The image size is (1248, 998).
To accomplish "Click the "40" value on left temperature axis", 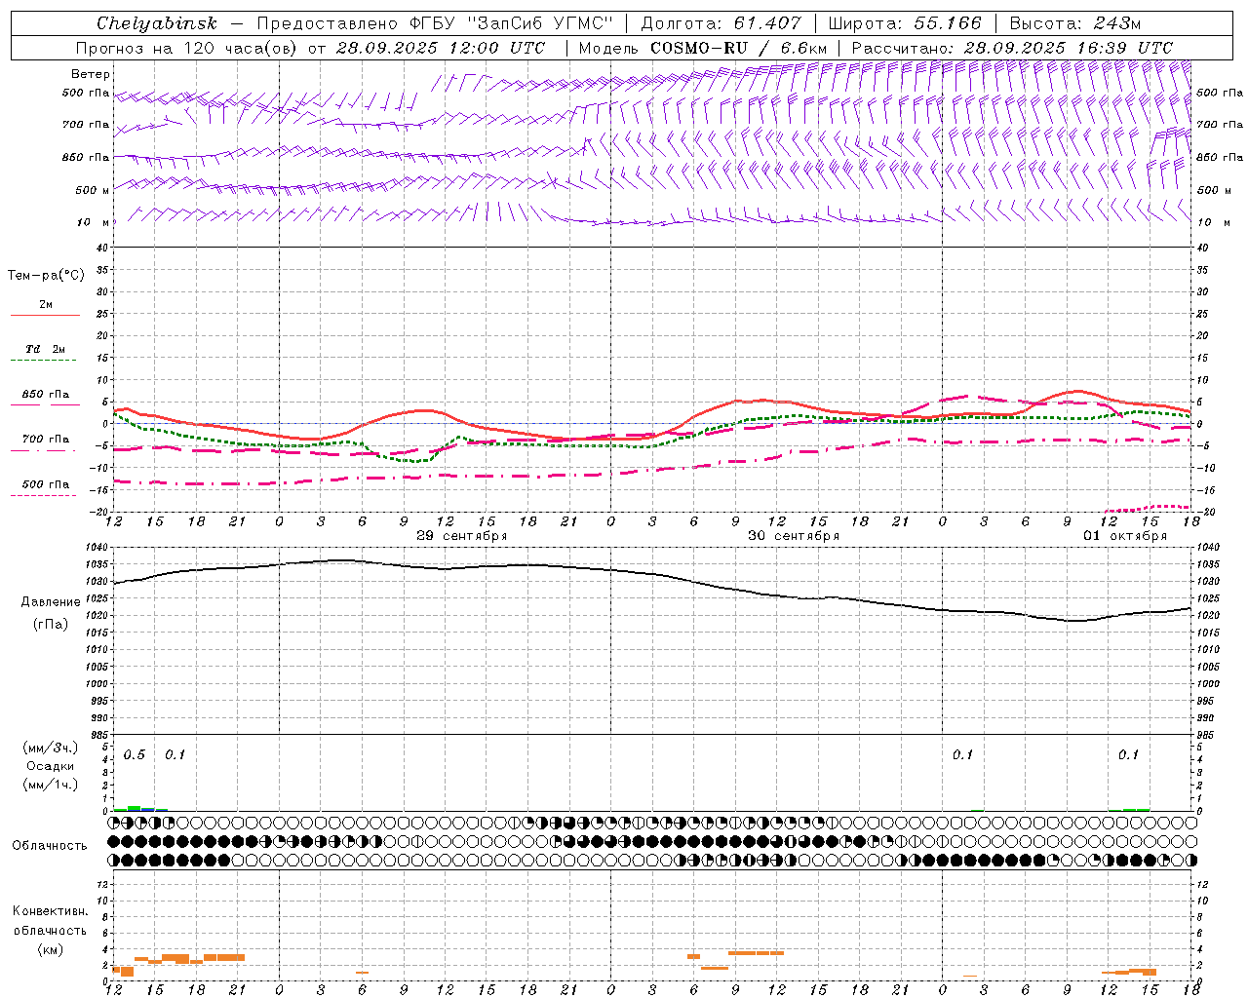I will pyautogui.click(x=102, y=248).
